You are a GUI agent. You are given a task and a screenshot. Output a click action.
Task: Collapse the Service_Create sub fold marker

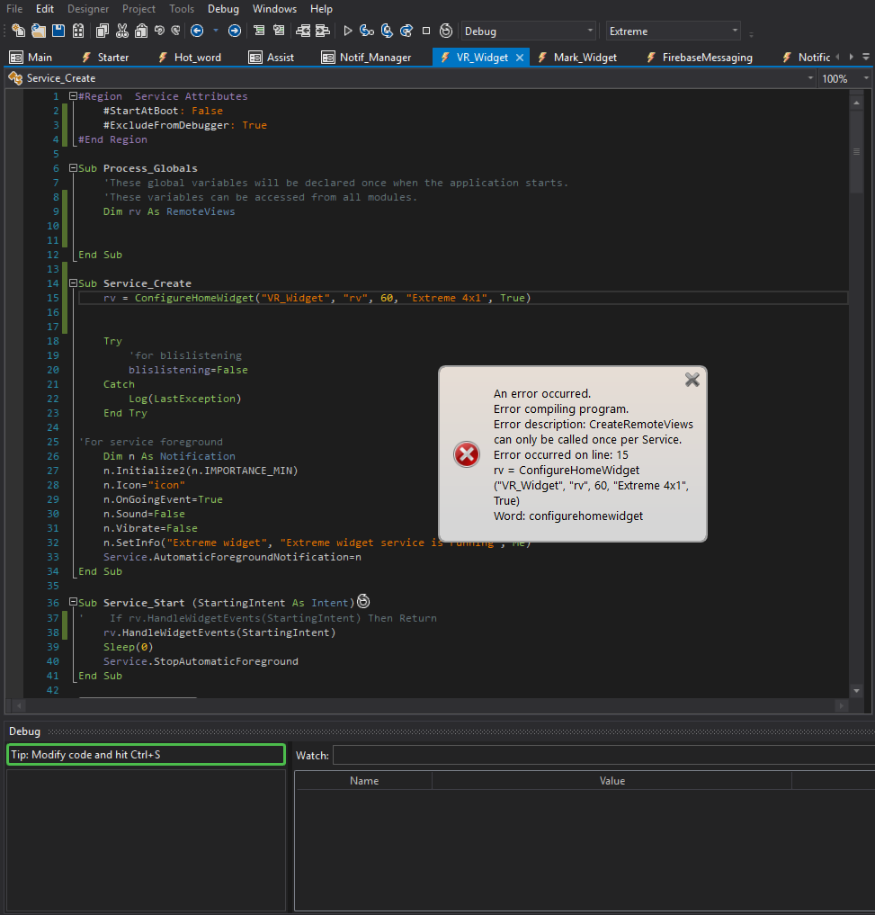pos(73,283)
